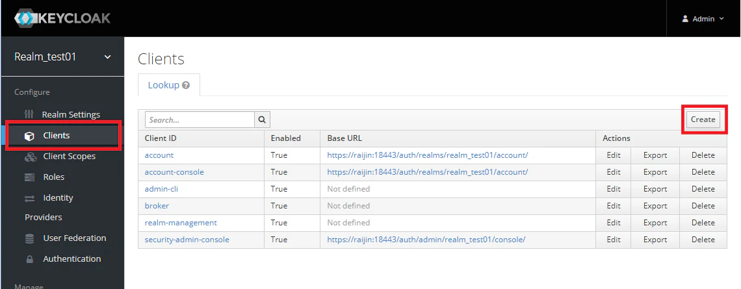The image size is (741, 289).
Task: Click the Search clients input field
Action: coord(200,120)
